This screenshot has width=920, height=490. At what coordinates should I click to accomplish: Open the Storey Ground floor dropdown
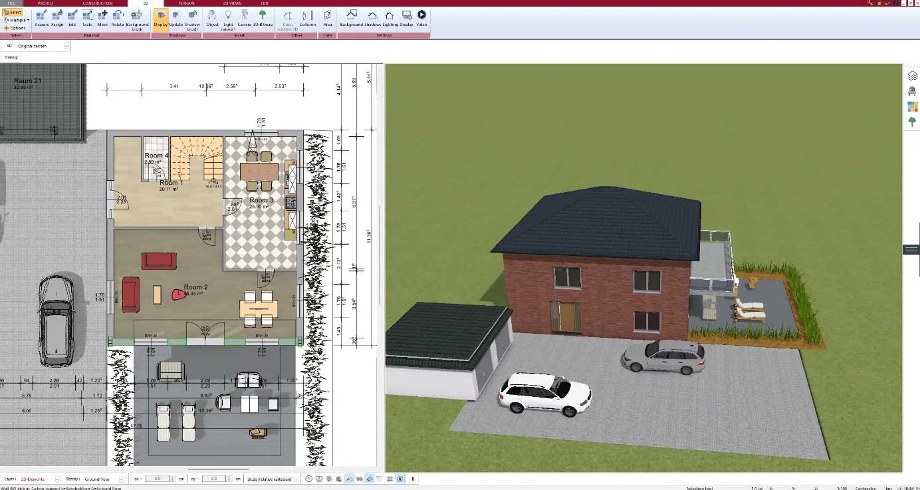click(121, 479)
